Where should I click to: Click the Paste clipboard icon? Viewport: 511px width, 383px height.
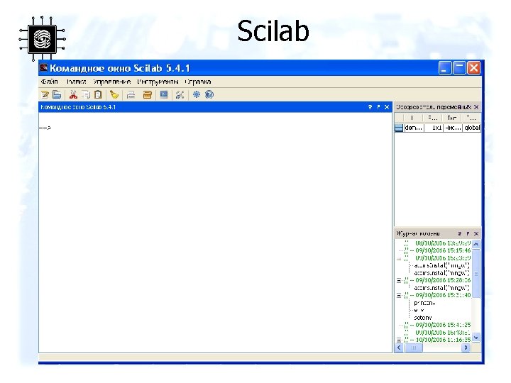click(98, 95)
